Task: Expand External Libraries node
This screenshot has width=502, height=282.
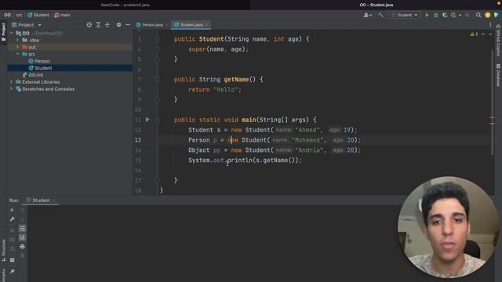Action: point(12,81)
